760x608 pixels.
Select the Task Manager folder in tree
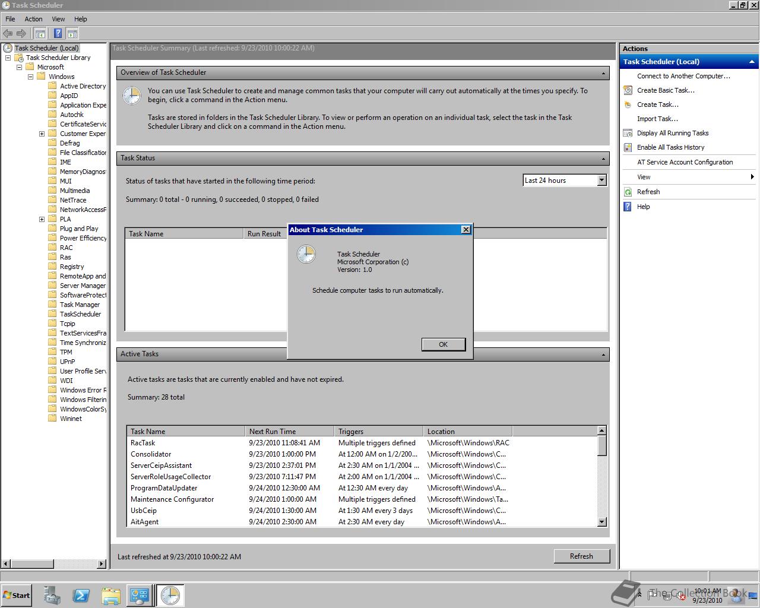point(80,305)
